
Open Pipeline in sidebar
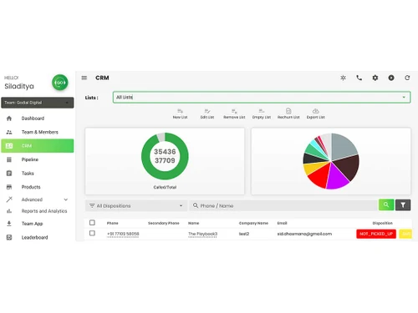tap(38, 159)
